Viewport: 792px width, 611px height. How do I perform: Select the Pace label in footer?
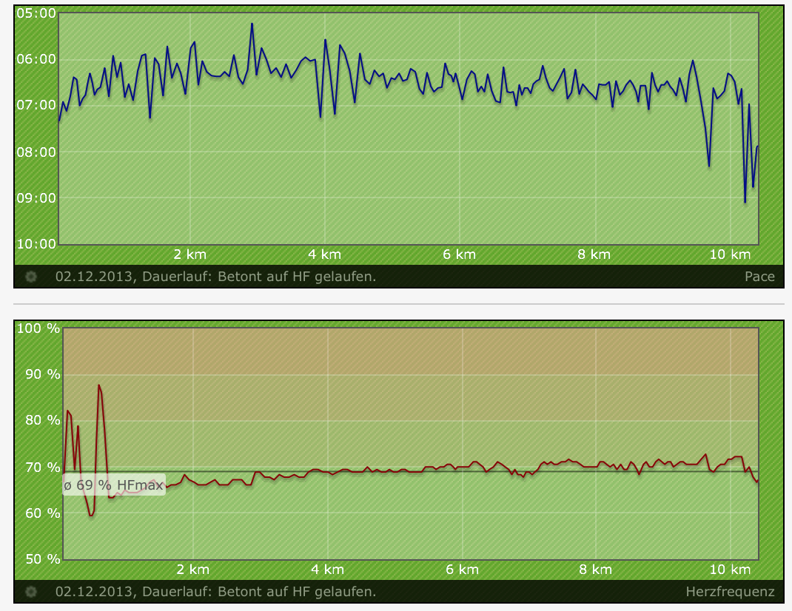[x=759, y=277]
